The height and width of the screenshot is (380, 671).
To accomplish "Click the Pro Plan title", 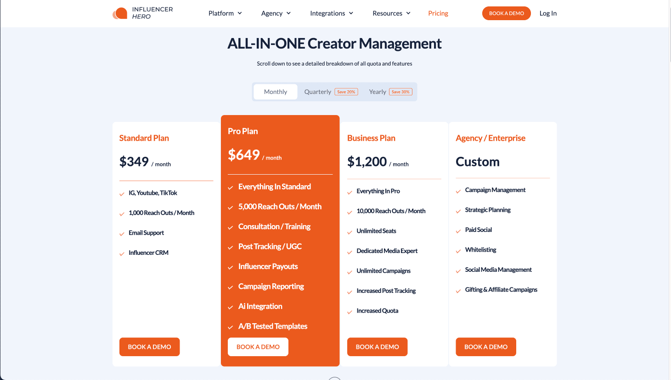I will coord(243,131).
